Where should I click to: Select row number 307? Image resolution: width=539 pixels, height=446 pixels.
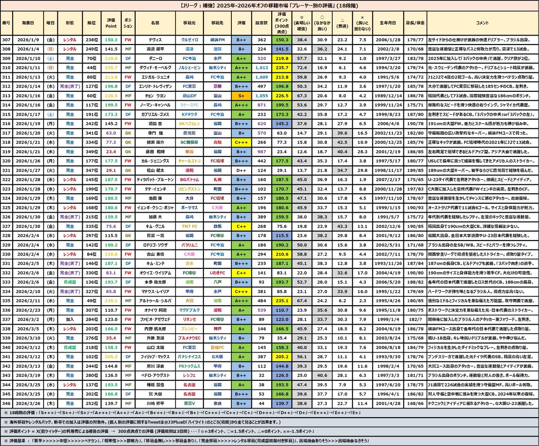[7, 40]
